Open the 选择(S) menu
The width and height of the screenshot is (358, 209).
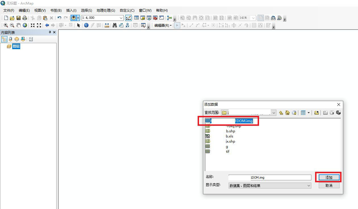pos(86,11)
